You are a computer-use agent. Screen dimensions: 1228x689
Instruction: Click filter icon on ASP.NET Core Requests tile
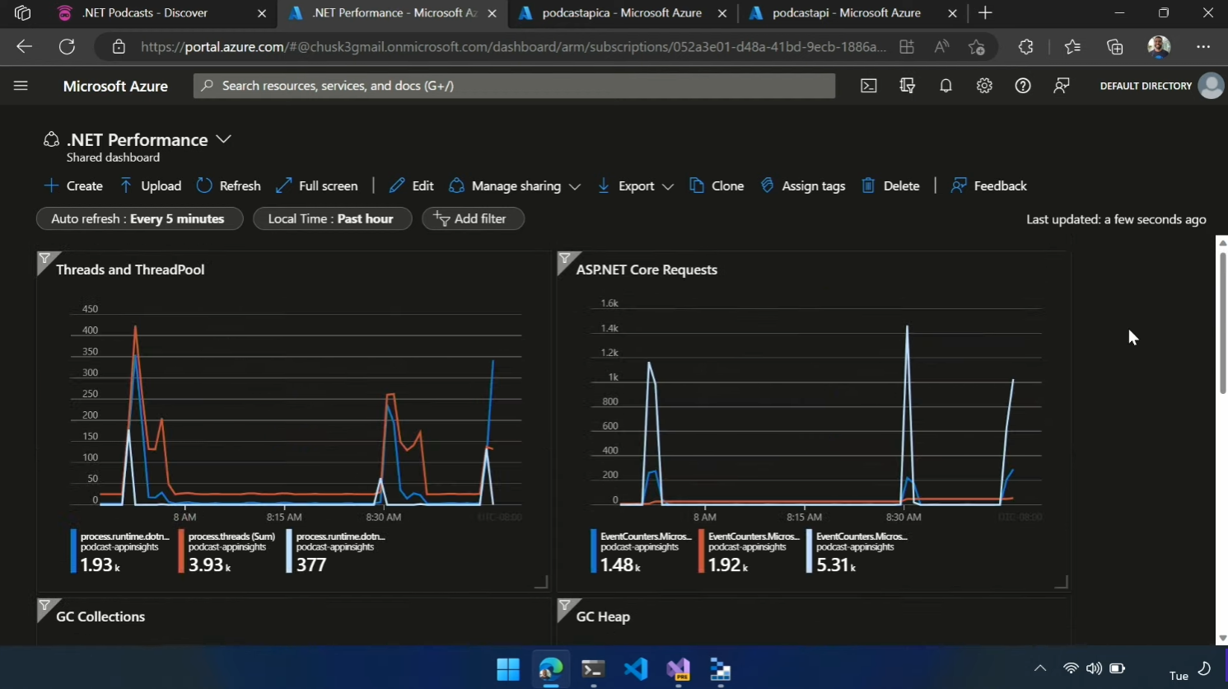tap(565, 260)
